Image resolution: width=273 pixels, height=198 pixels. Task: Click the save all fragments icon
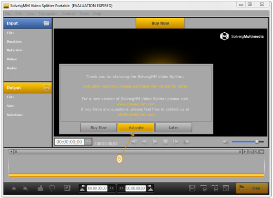click(215, 188)
